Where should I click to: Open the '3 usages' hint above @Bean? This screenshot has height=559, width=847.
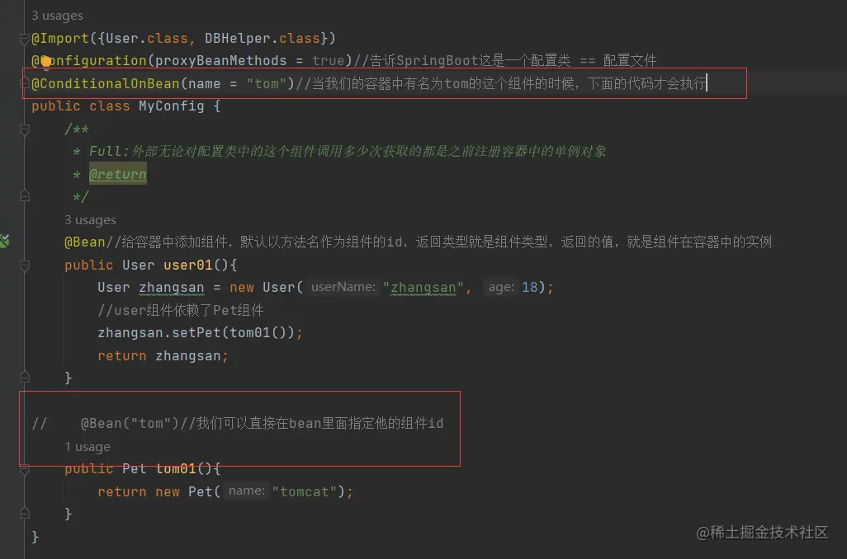(90, 219)
